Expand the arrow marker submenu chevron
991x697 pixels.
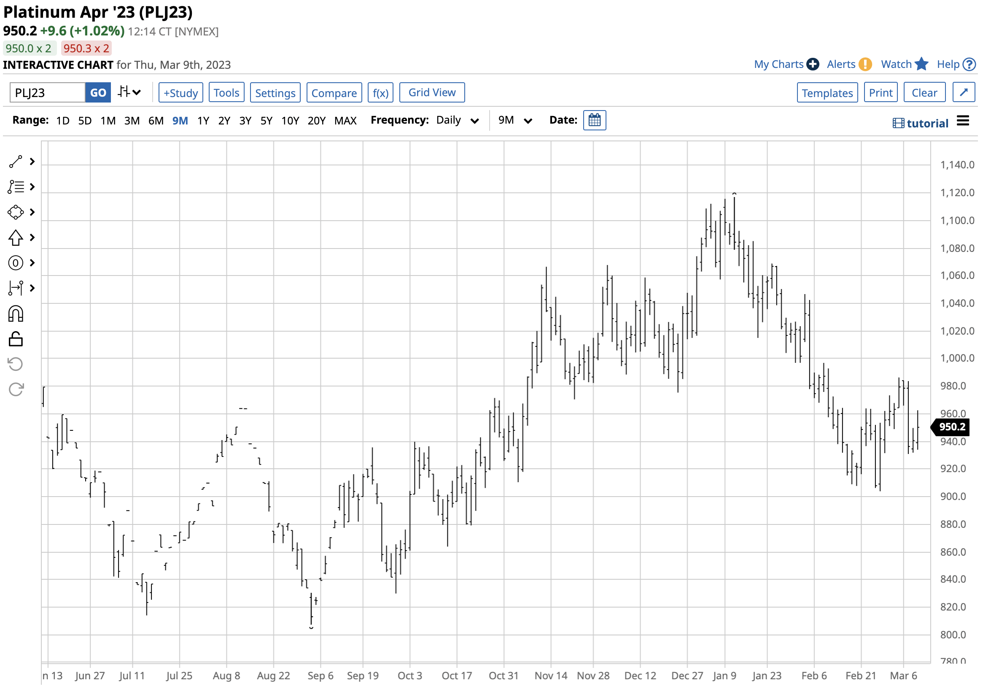(32, 238)
